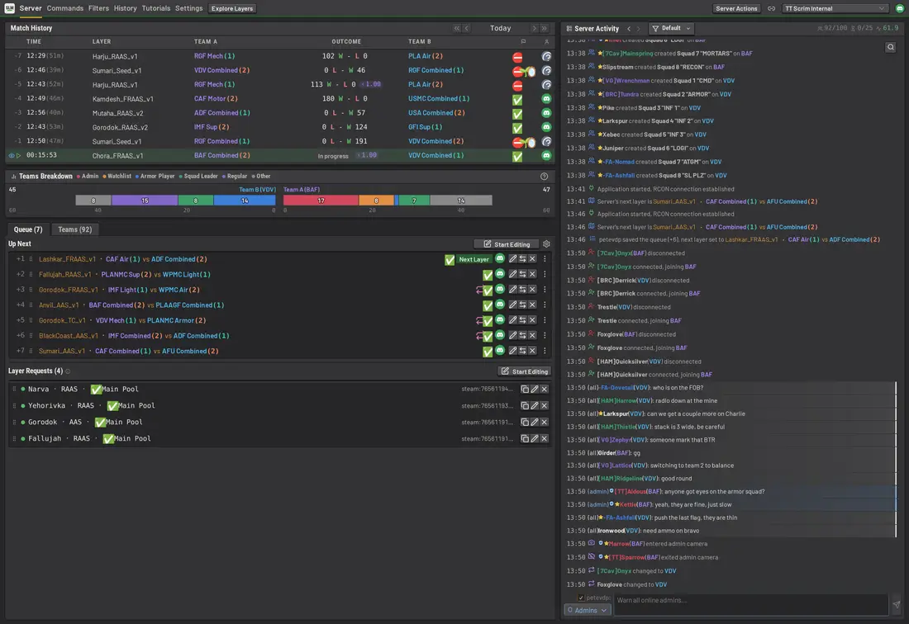Image resolution: width=909 pixels, height=624 pixels.
Task: Edit the Lashkar_FRAAS_v1 queue item with pencil
Action: pos(512,258)
